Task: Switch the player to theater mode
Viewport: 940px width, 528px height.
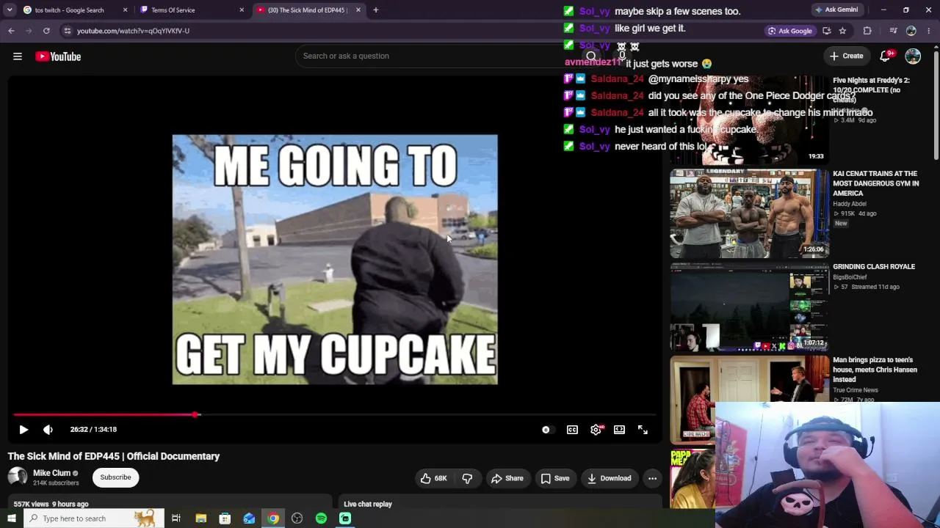Action: pyautogui.click(x=619, y=430)
